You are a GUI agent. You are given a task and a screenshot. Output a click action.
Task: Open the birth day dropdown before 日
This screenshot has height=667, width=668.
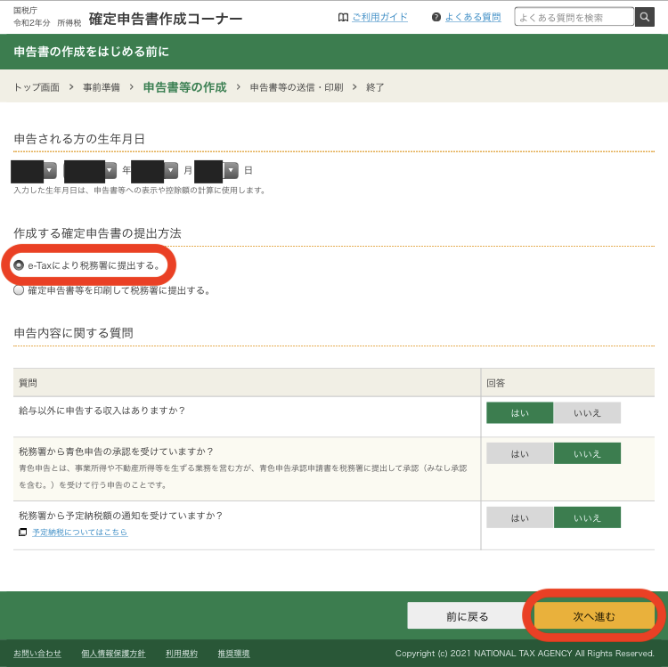tap(216, 170)
